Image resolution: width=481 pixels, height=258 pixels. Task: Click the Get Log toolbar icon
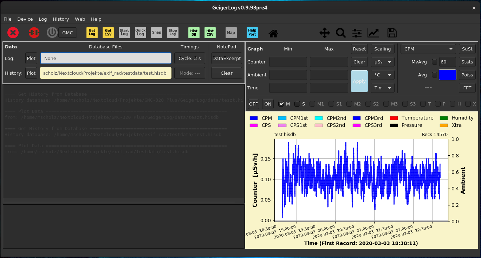(92, 33)
